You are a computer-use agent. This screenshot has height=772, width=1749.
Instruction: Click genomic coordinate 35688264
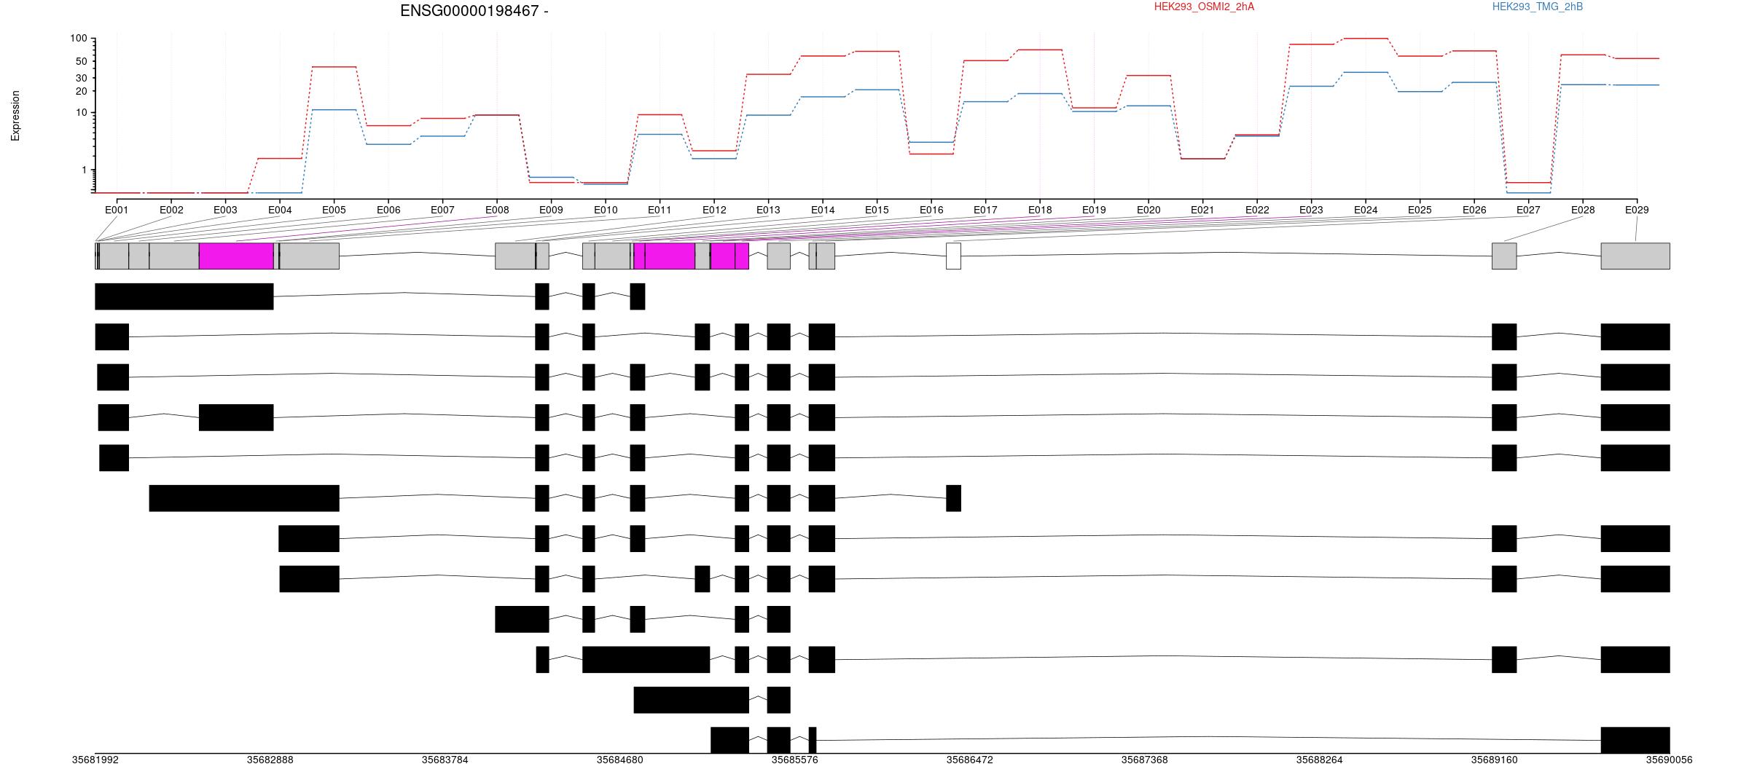(1320, 760)
